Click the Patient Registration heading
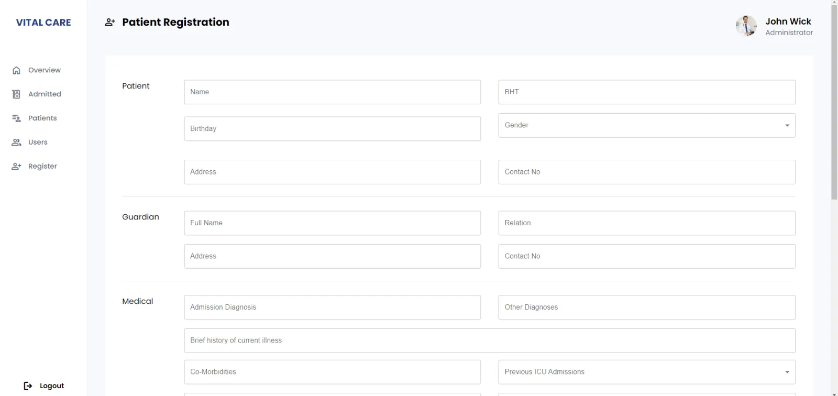838x396 pixels. tap(175, 22)
